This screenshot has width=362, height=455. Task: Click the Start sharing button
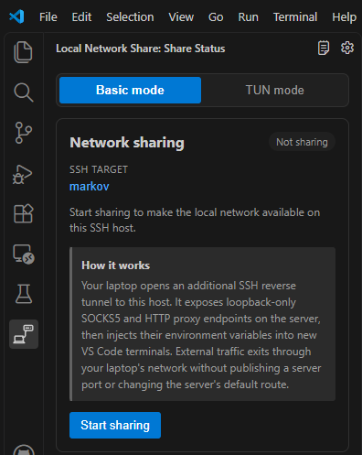[115, 425]
